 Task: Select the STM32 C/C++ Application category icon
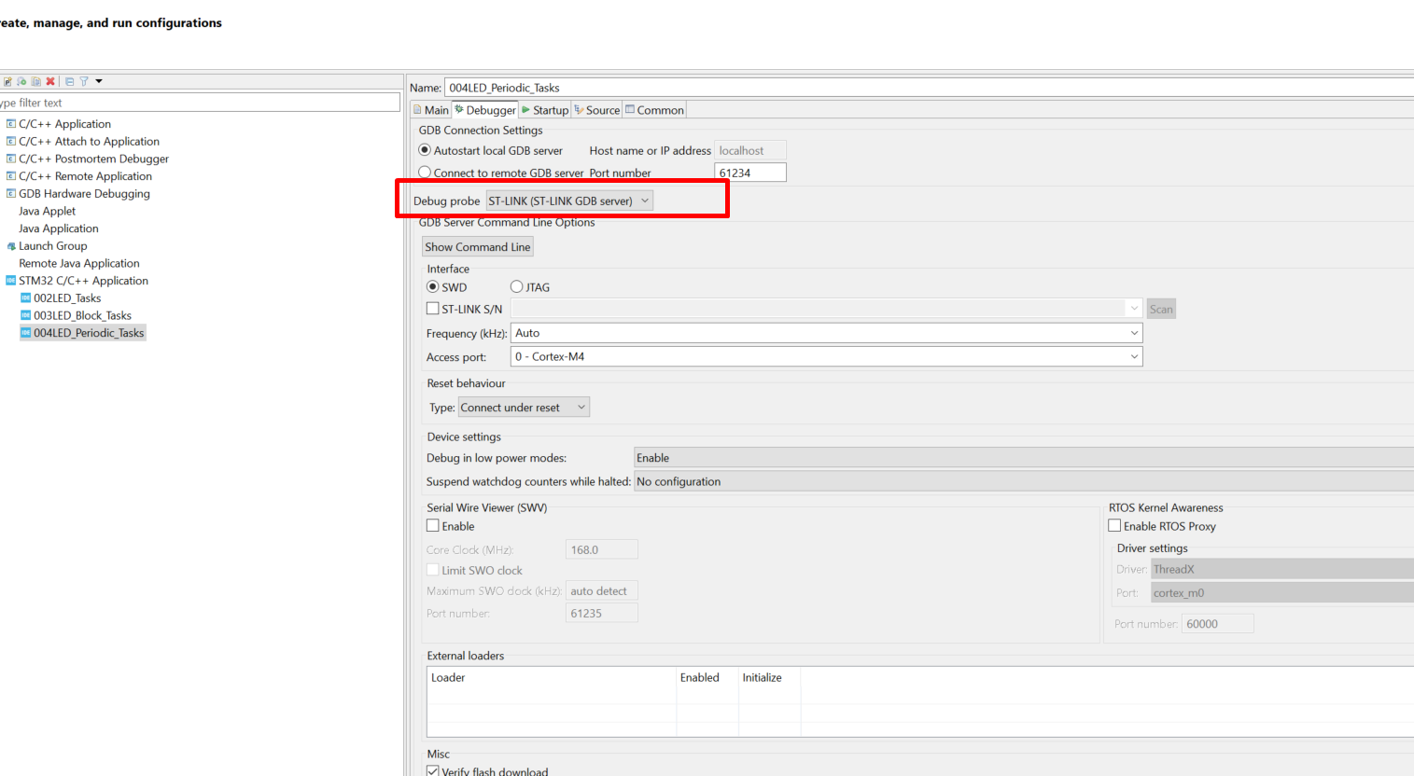pos(12,280)
